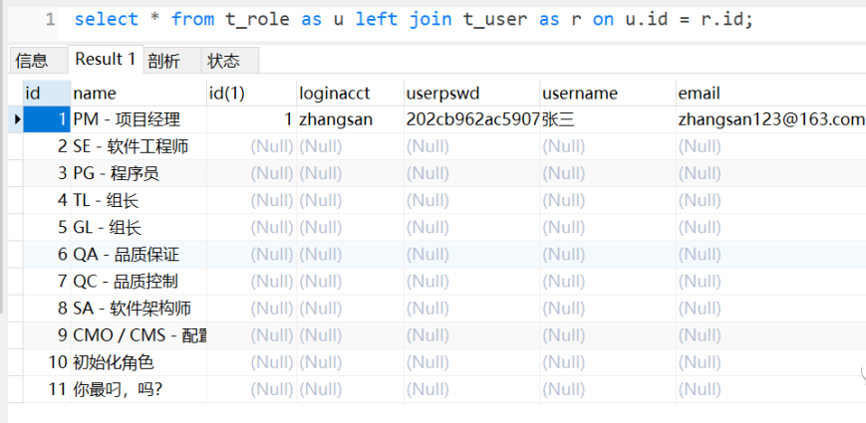Open the 剖析 tab
Image resolution: width=866 pixels, height=423 pixels.
pyautogui.click(x=163, y=61)
